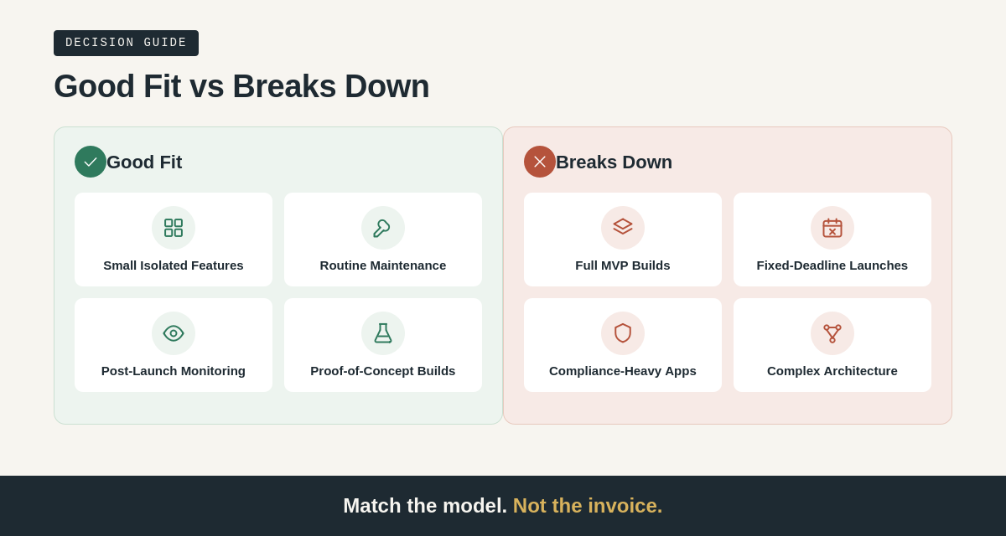Screen dimensions: 1006x536
Task: Click the Good Fit section heading
Action: tap(144, 162)
